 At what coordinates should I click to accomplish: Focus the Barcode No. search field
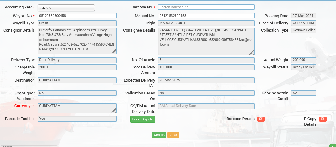[206, 7]
